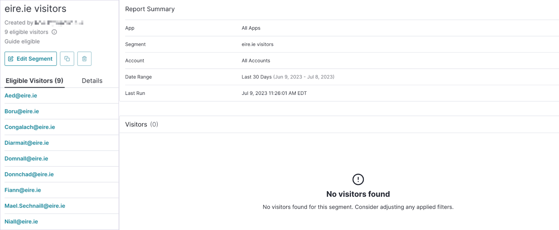The width and height of the screenshot is (559, 230).
Task: Click the alert icon above No visitors found
Action: pos(358,179)
